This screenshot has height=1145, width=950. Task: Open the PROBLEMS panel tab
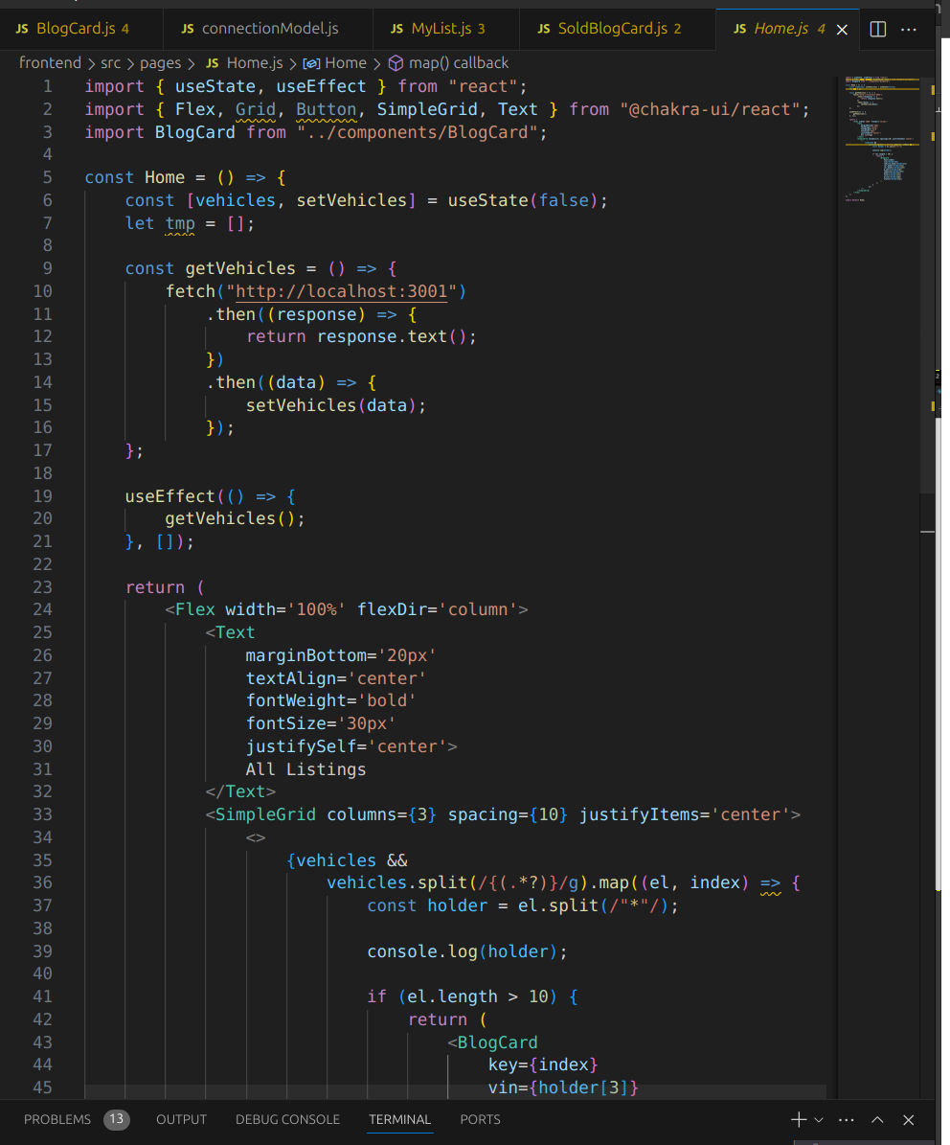click(57, 1119)
